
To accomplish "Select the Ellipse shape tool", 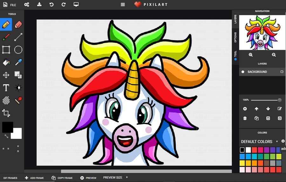I will [x=18, y=50].
